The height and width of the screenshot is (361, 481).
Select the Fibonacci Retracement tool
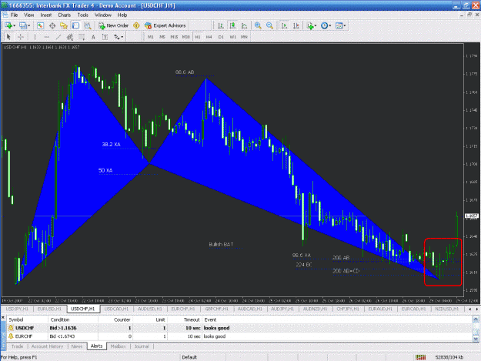coord(82,37)
